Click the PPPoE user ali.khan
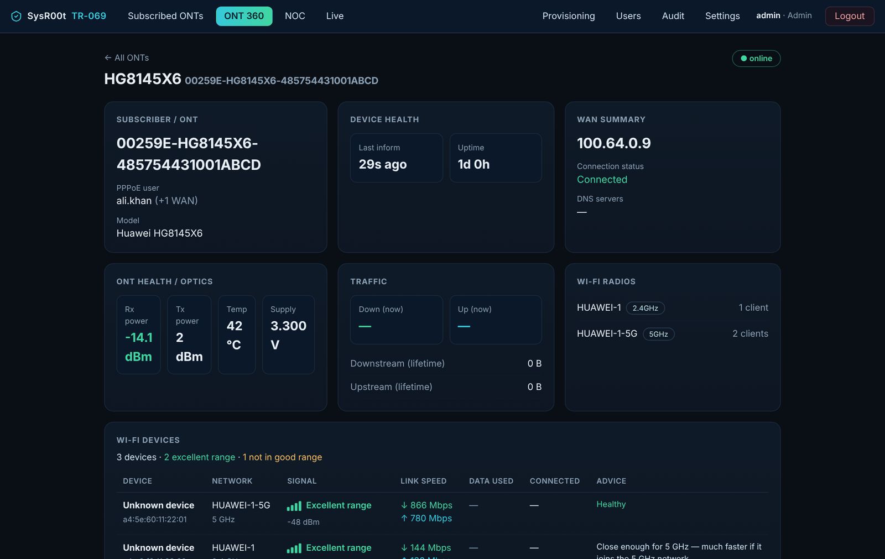The height and width of the screenshot is (559, 885). (134, 201)
